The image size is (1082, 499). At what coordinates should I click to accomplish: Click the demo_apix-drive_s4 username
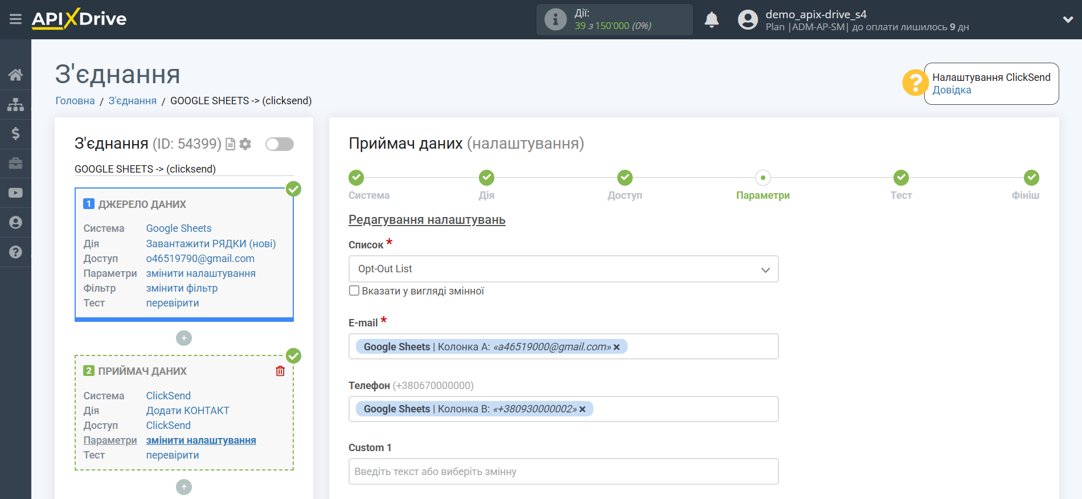coord(816,14)
